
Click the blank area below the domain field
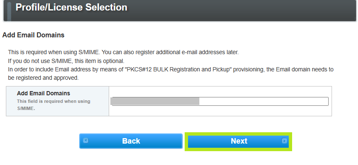220,111
